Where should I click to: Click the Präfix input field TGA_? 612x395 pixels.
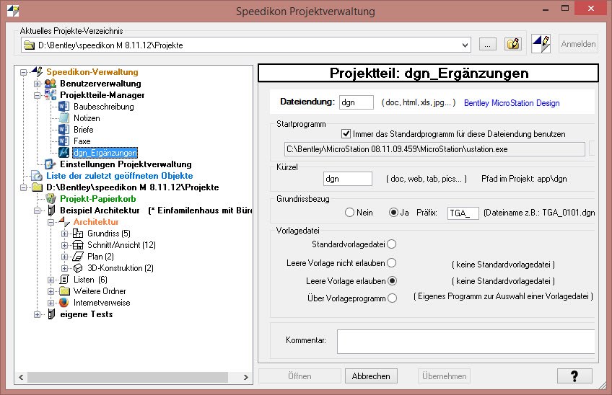463,213
